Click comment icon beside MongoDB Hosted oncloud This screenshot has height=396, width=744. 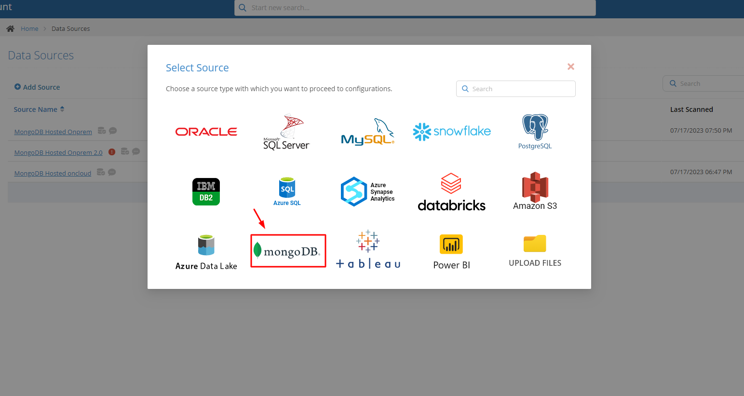click(x=112, y=172)
